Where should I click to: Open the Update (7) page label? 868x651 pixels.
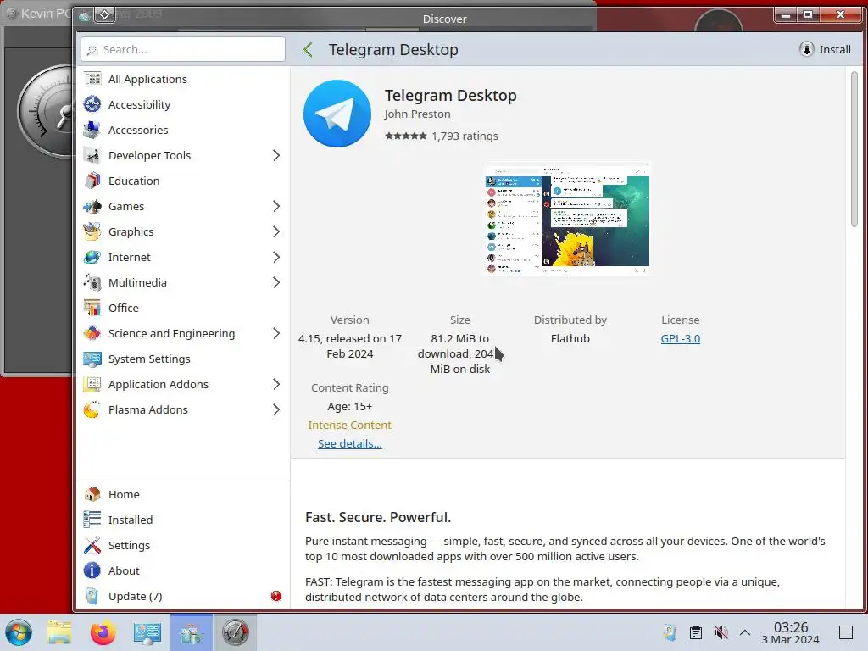135,596
